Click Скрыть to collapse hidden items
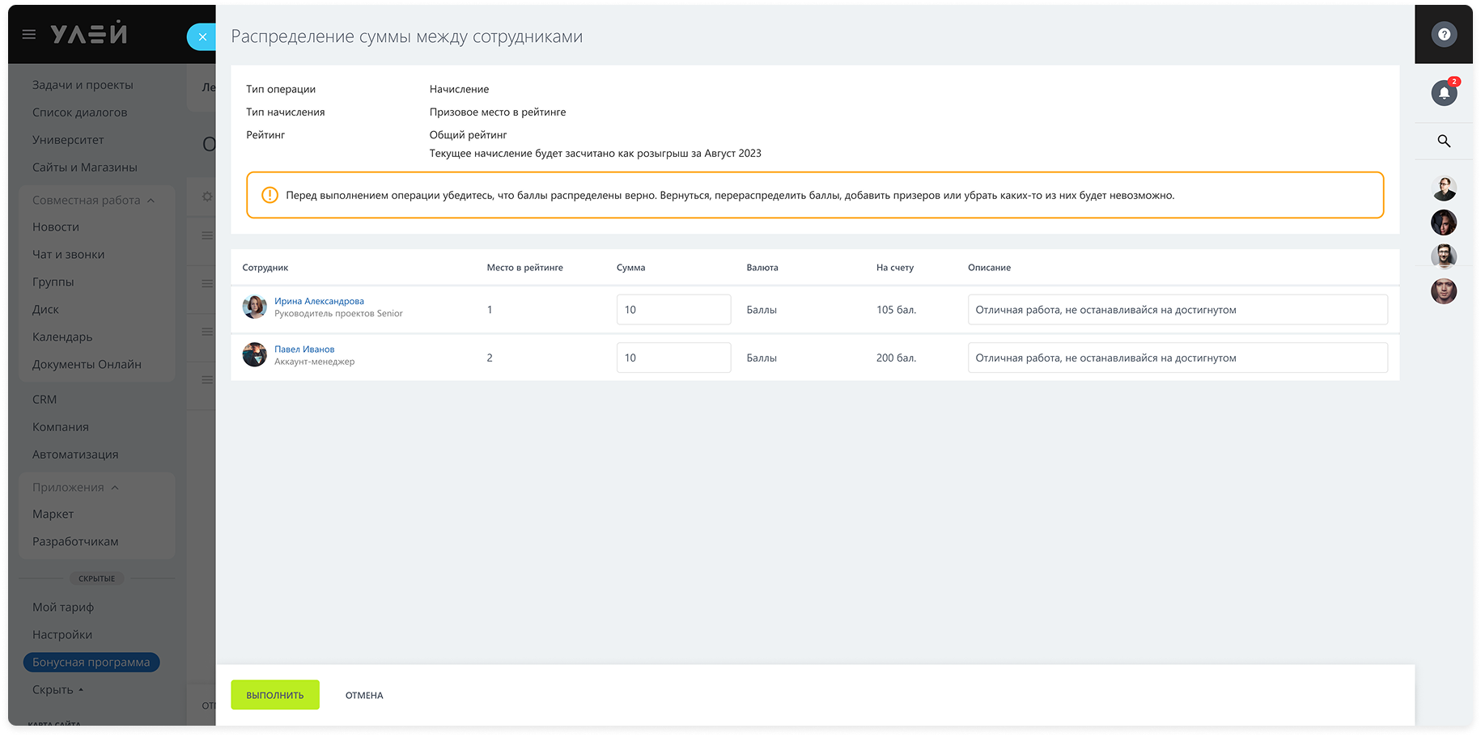The width and height of the screenshot is (1481, 737). pyautogui.click(x=57, y=690)
